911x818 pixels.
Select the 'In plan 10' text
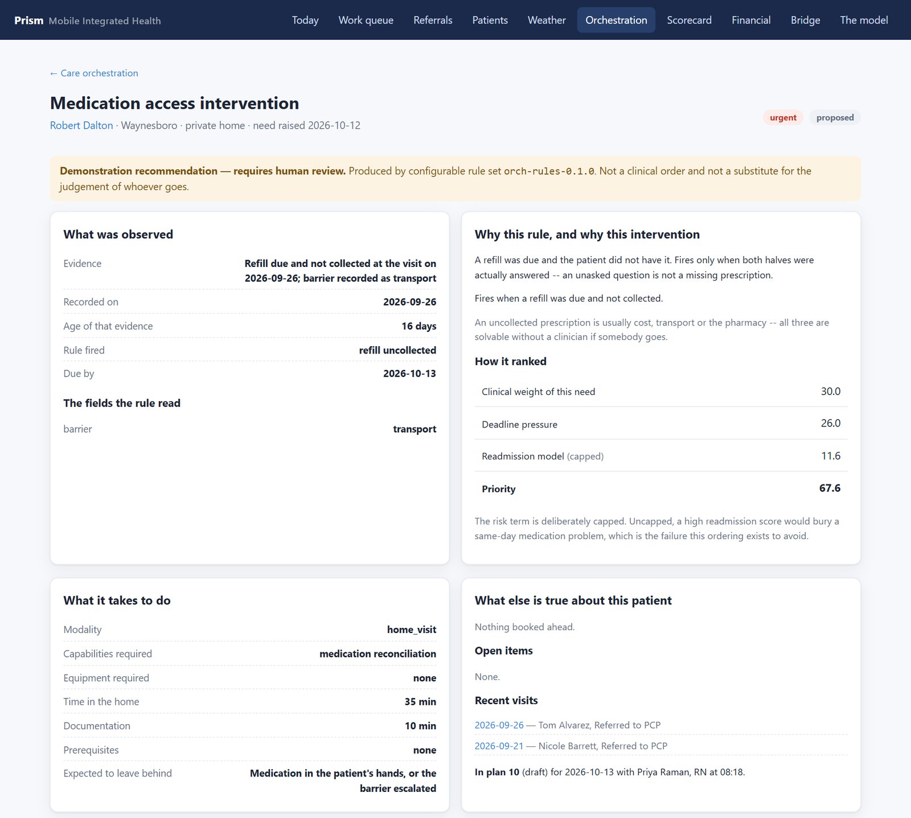(x=497, y=772)
